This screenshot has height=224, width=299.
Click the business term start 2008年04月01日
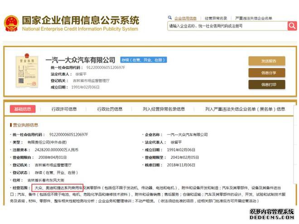tap(53, 157)
